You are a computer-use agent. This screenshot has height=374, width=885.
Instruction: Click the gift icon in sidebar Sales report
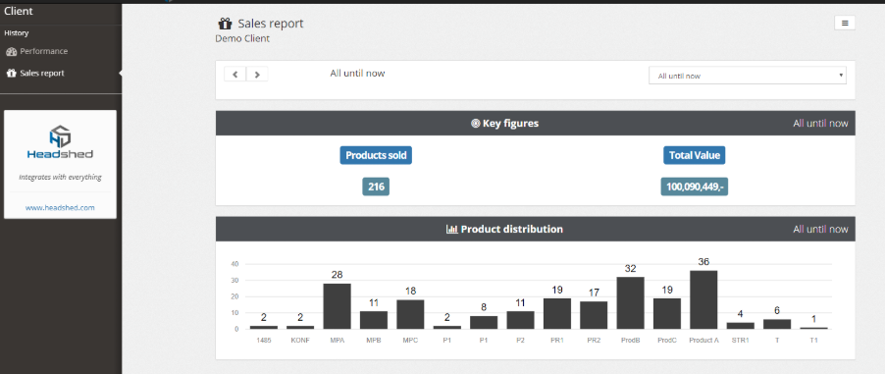[x=12, y=74]
